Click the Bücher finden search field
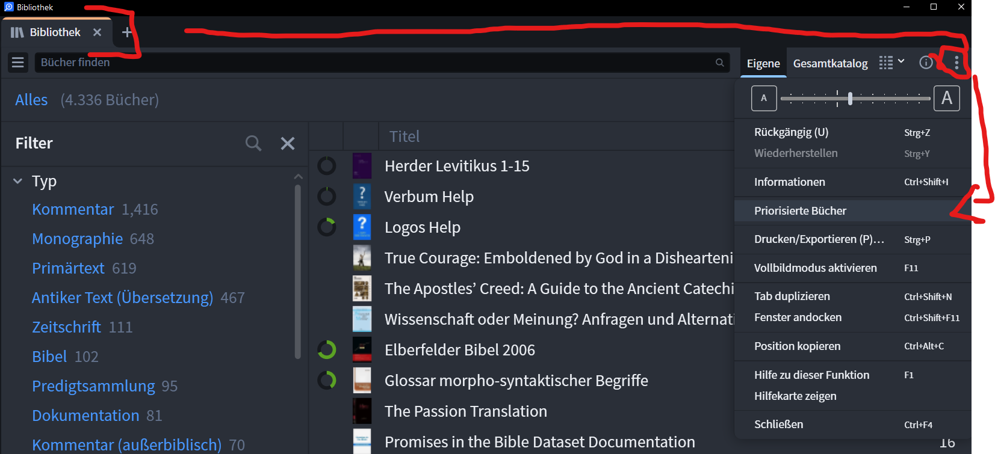The width and height of the screenshot is (995, 454). [x=382, y=63]
